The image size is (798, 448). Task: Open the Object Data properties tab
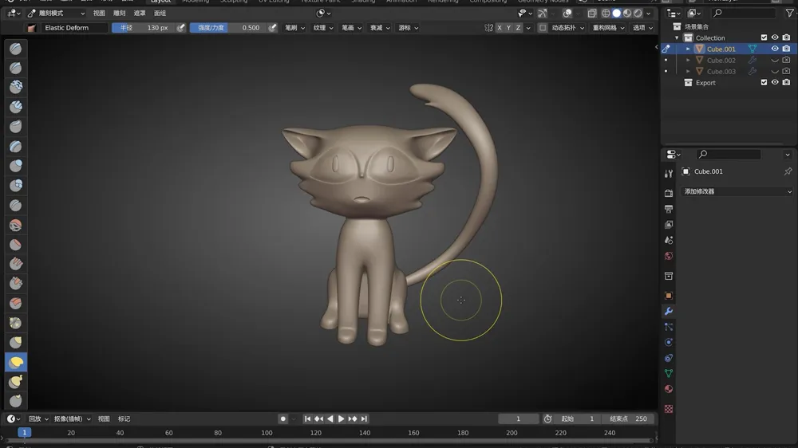(669, 373)
